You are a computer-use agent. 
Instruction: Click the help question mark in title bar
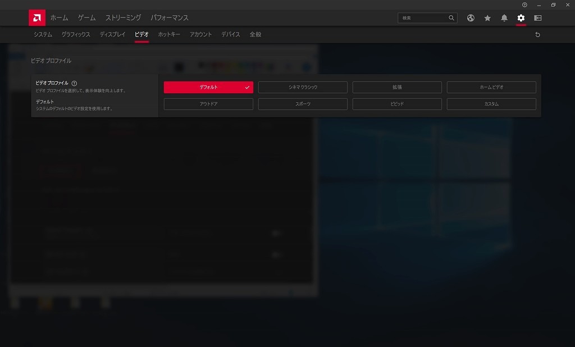pyautogui.click(x=525, y=4)
